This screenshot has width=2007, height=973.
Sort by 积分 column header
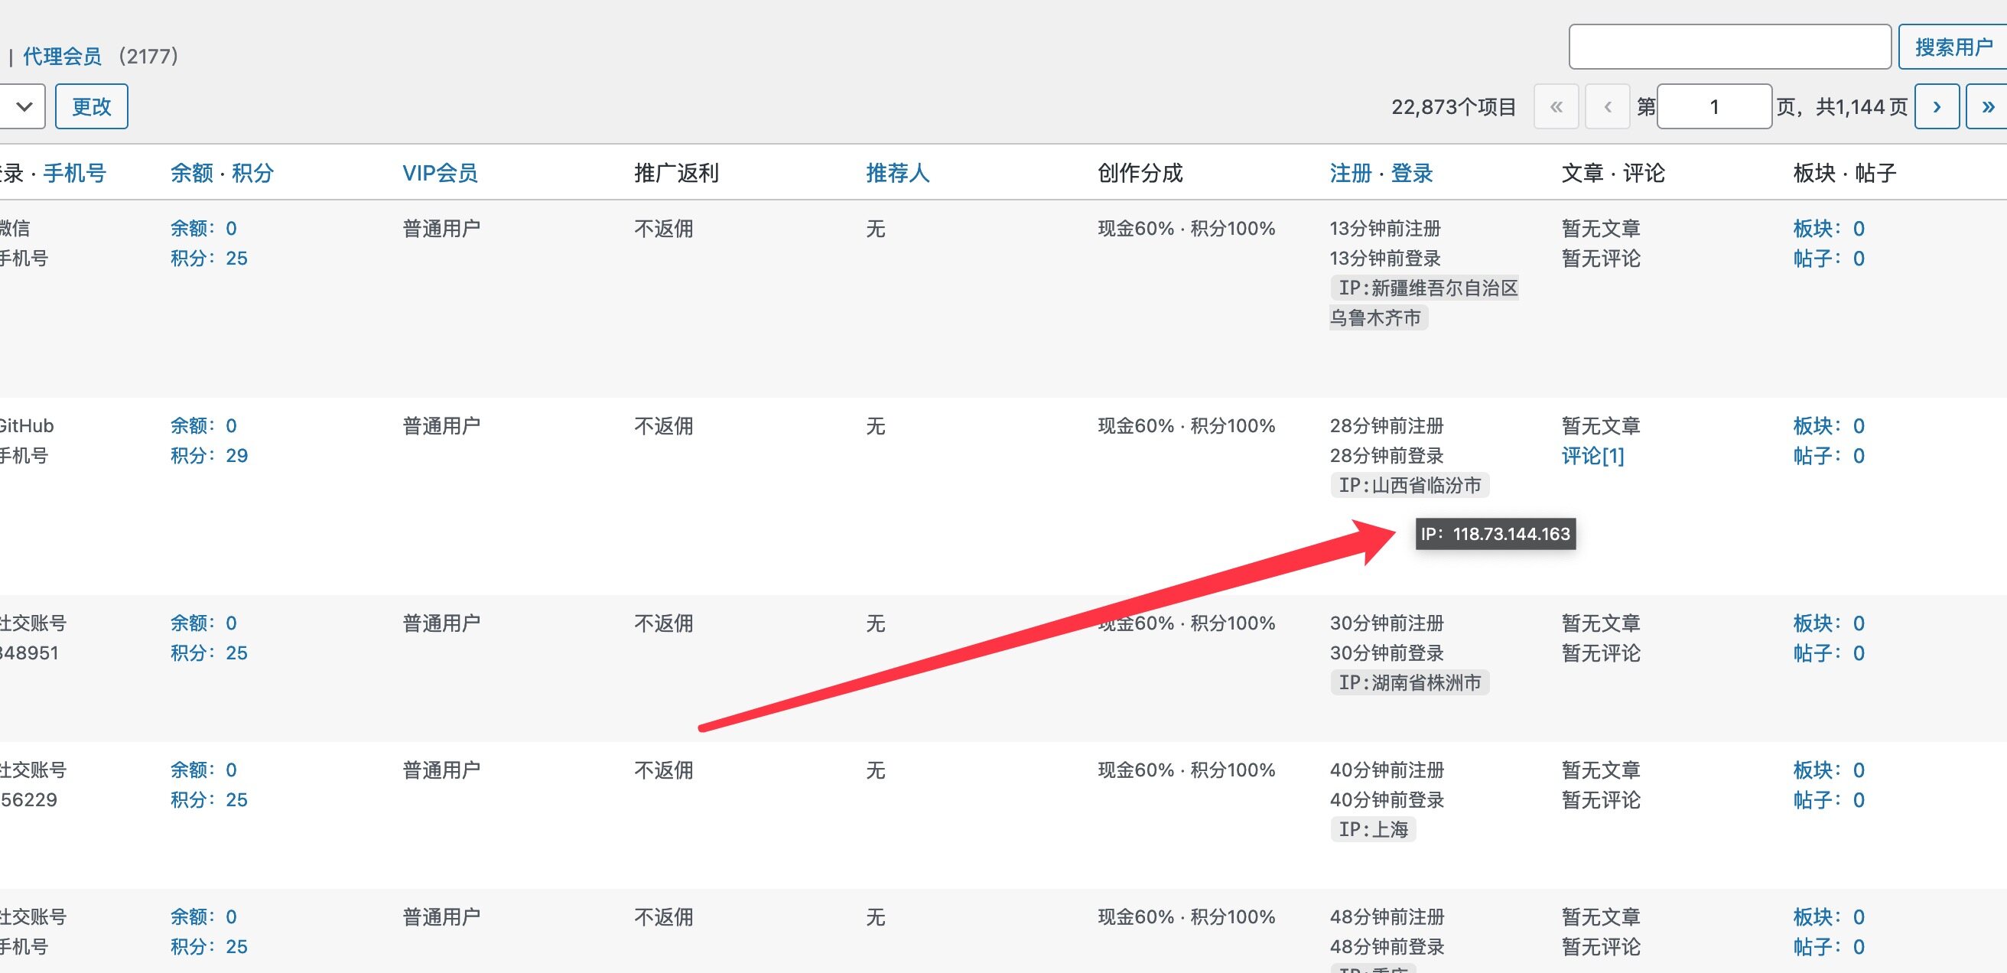[252, 173]
